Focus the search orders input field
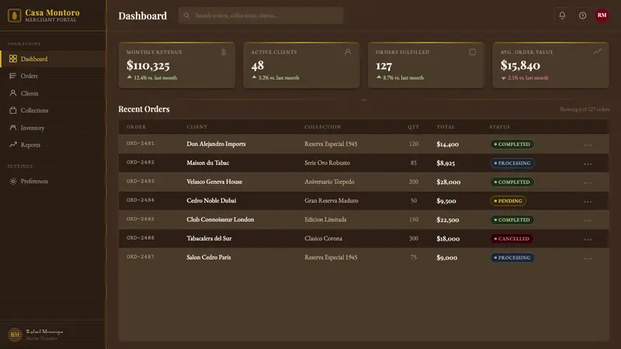The width and height of the screenshot is (621, 349). [x=261, y=16]
